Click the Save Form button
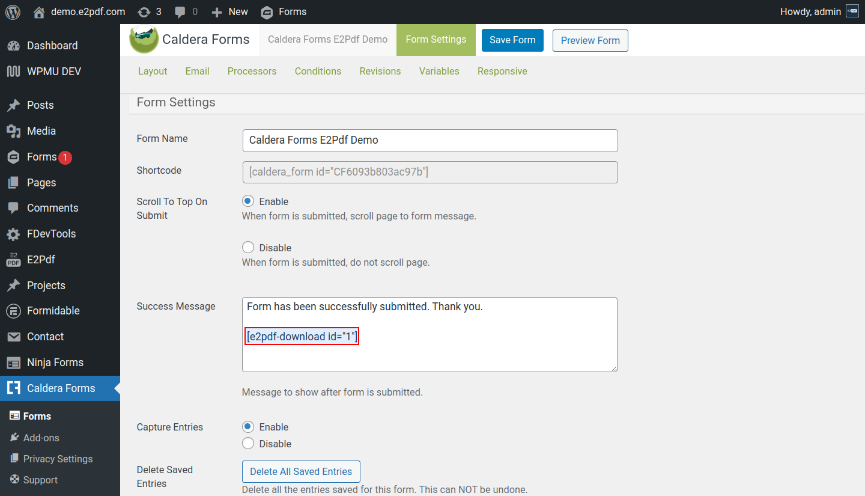865x496 pixels. pos(512,40)
